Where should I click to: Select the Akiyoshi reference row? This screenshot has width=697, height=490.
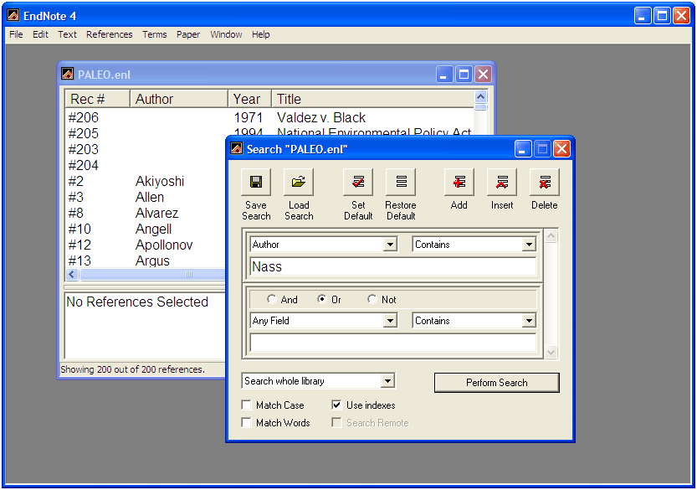point(146,181)
